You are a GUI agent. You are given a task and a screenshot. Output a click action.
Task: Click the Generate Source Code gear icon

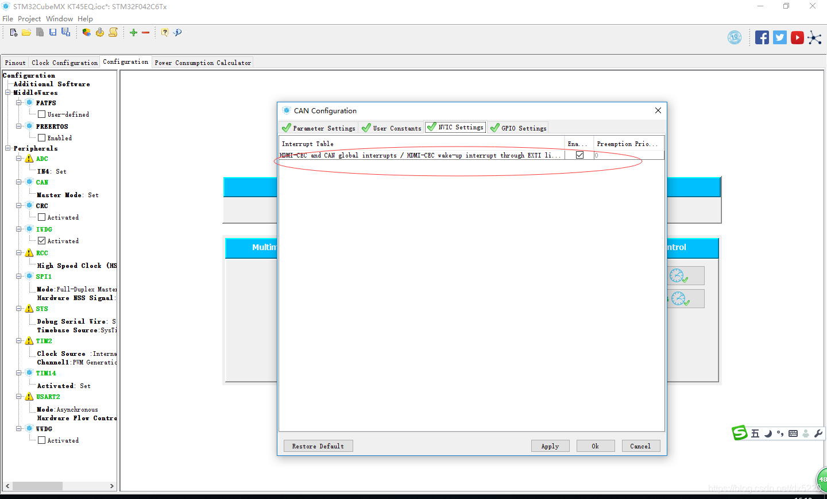click(100, 32)
